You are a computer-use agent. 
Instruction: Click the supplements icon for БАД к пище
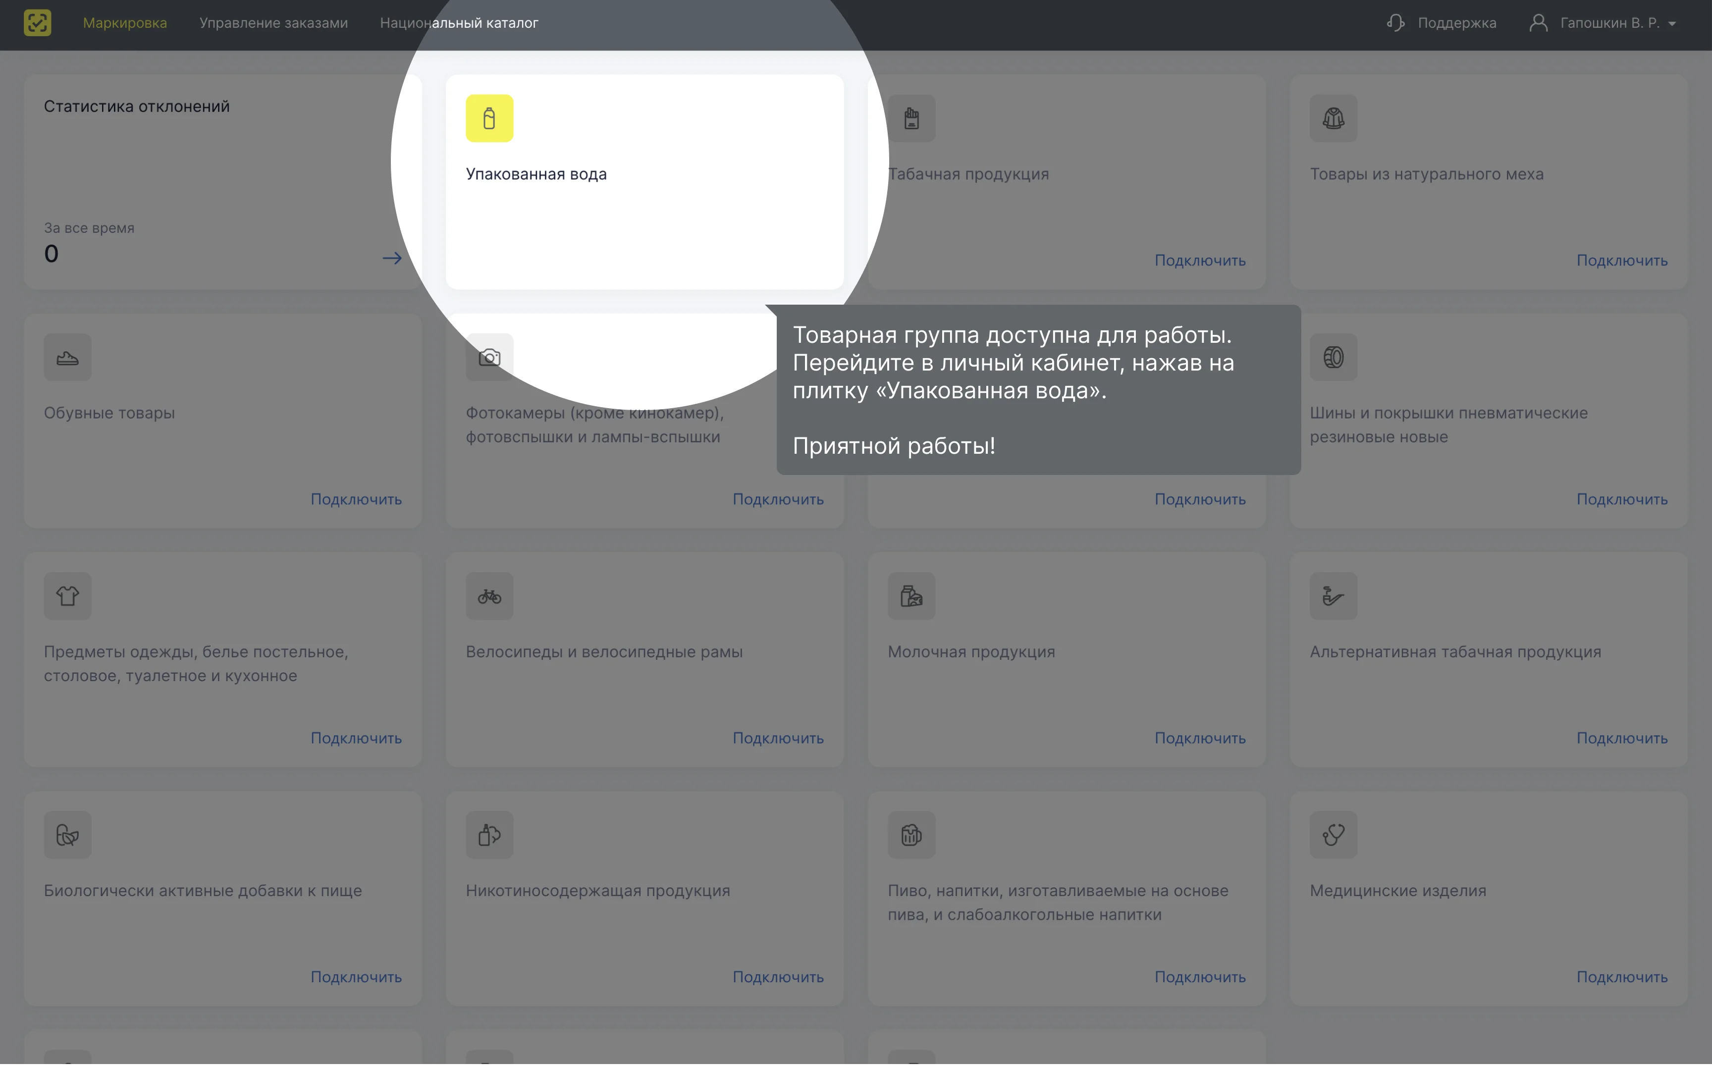coord(67,835)
